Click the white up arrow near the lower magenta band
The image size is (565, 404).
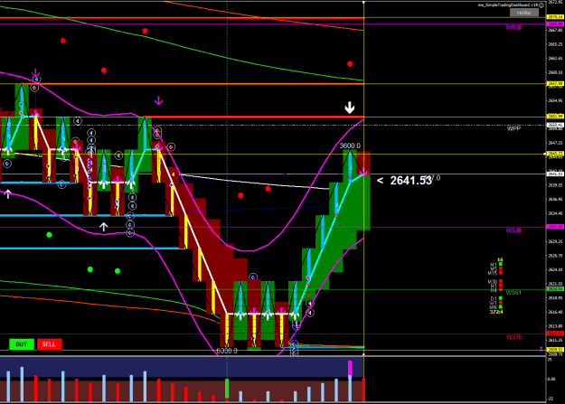(x=104, y=227)
